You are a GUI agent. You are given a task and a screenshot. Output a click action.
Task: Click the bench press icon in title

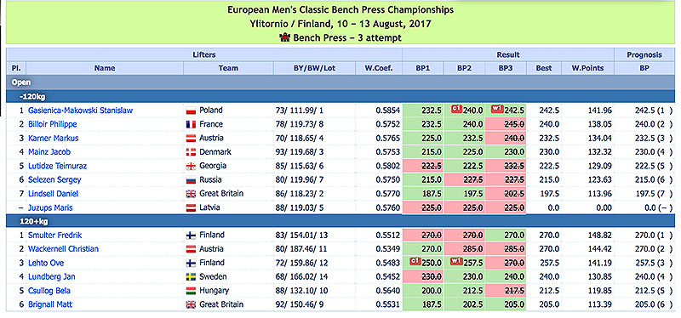tap(285, 37)
